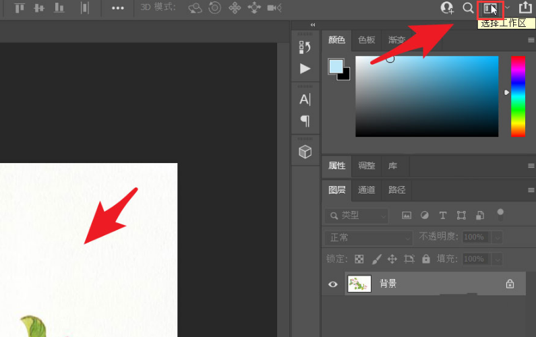The height and width of the screenshot is (337, 536).
Task: Toggle adjustment layer filter icon
Action: point(425,215)
